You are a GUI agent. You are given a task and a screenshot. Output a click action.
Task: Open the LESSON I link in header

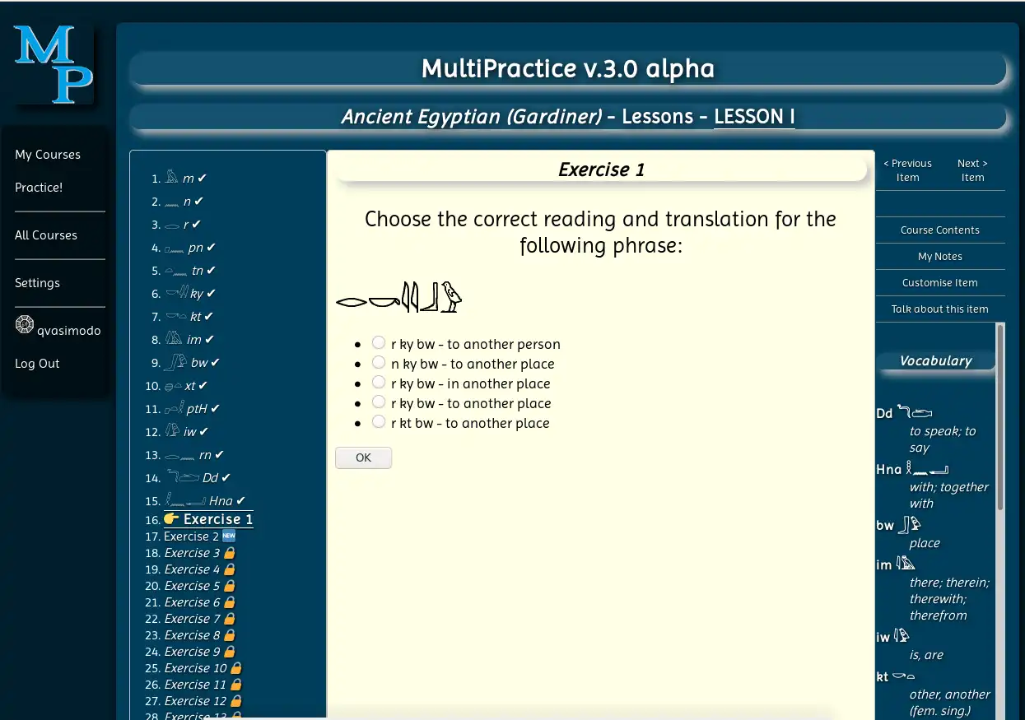point(754,117)
